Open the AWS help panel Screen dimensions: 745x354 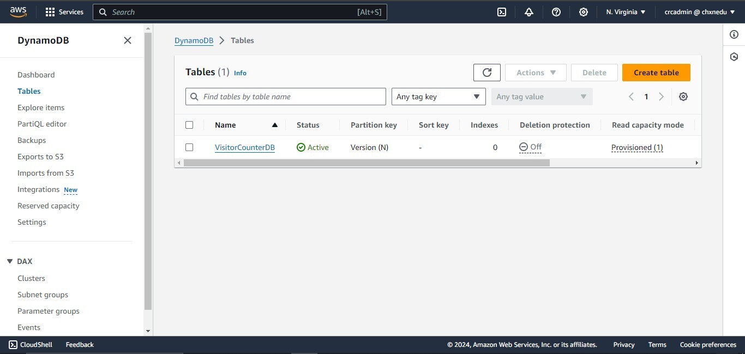pos(556,11)
